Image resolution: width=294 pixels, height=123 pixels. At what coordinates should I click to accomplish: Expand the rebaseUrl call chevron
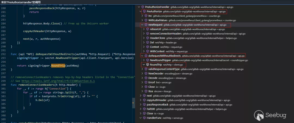click(x=144, y=29)
